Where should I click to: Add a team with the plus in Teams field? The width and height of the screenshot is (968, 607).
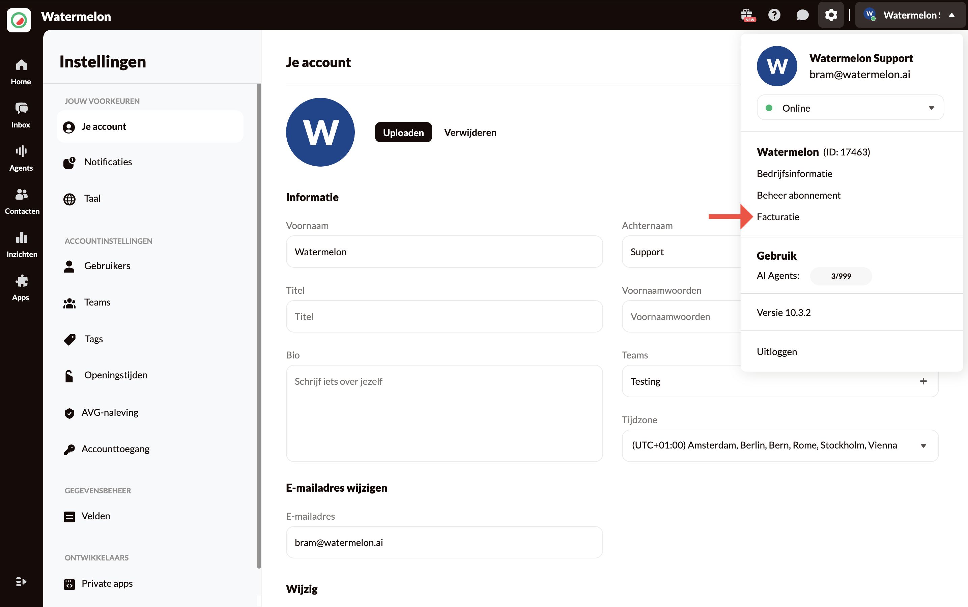pos(923,381)
